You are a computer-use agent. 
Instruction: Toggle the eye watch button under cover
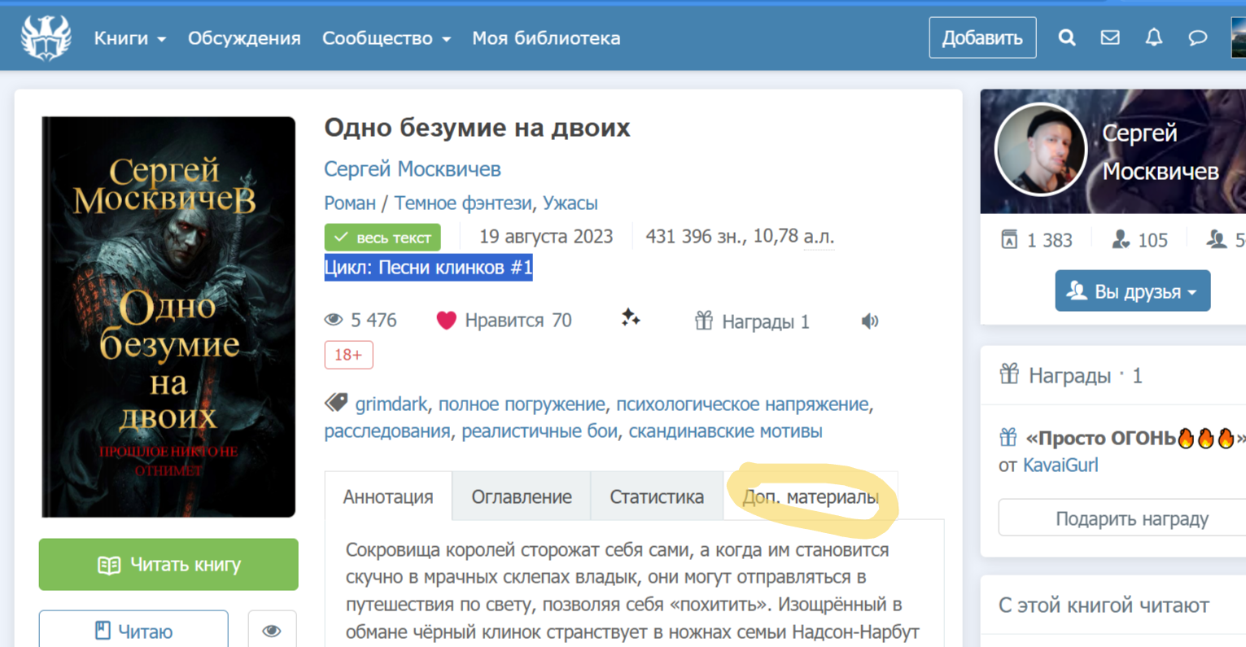tap(272, 631)
